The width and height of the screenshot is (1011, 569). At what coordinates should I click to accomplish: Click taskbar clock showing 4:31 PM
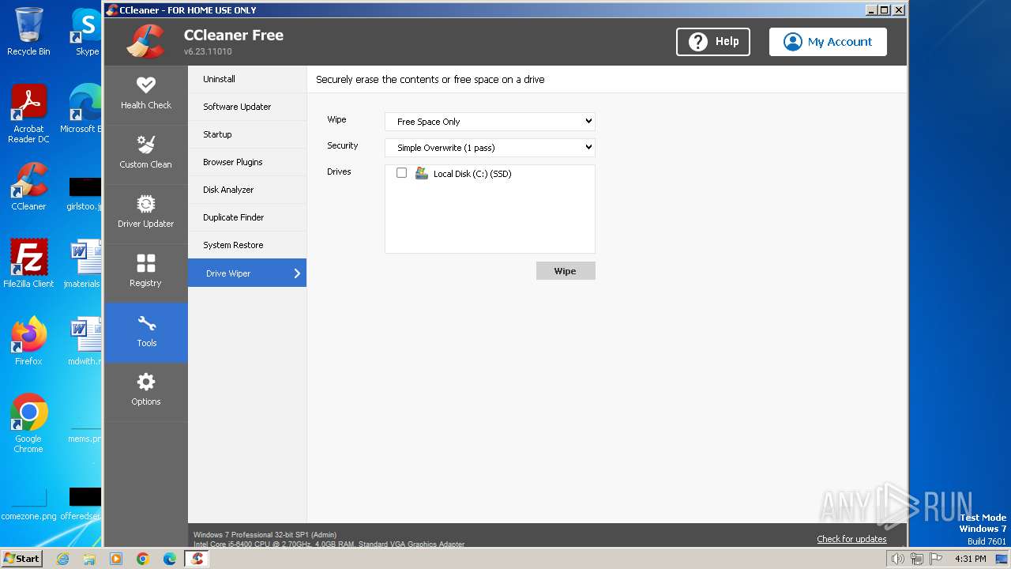970,559
